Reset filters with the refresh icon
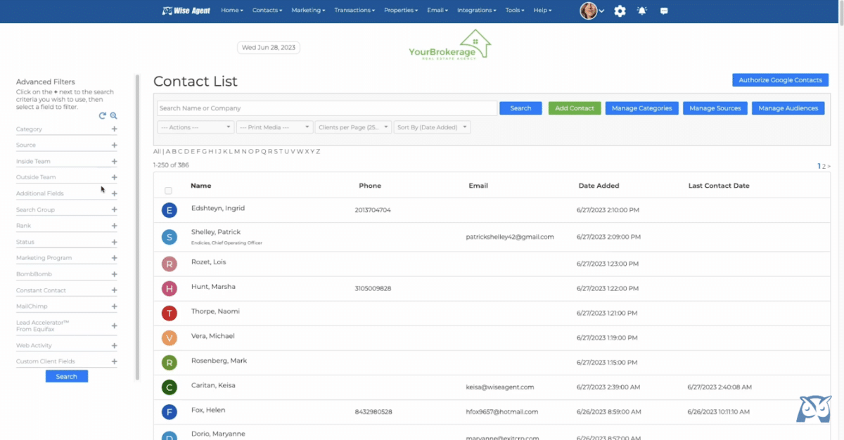 pos(102,116)
